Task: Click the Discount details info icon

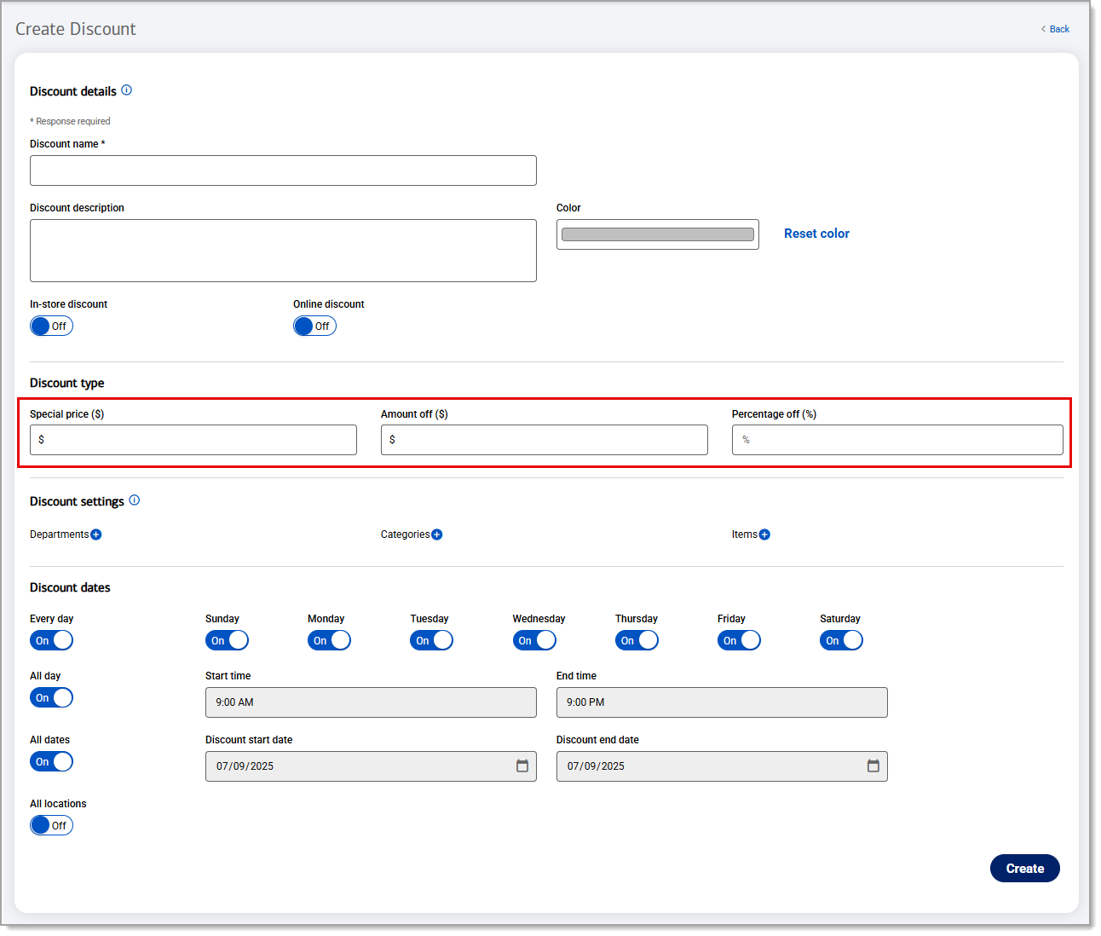Action: (x=127, y=90)
